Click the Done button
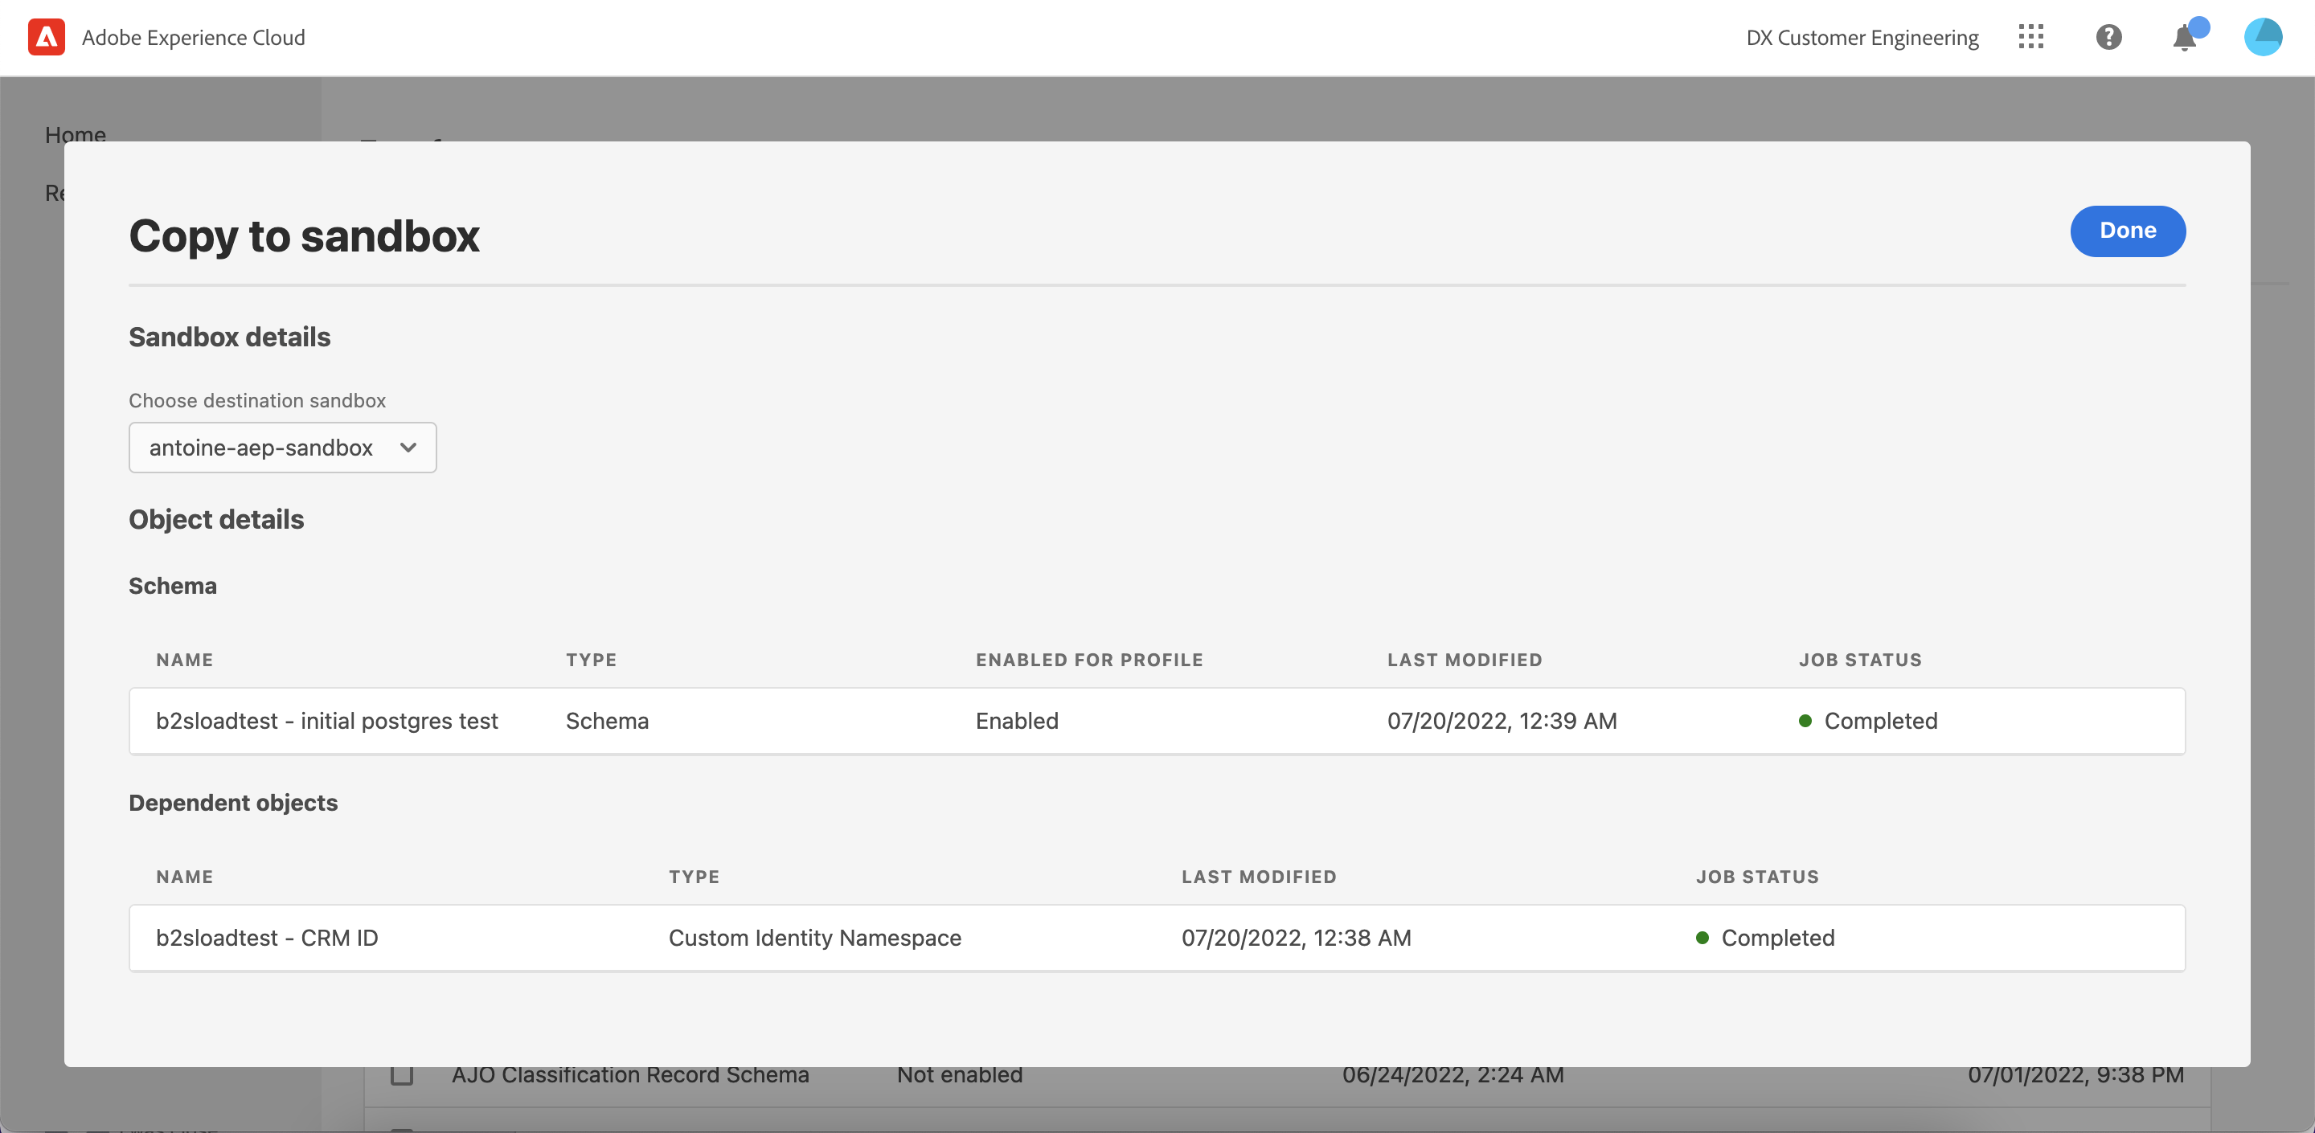 click(x=2127, y=231)
